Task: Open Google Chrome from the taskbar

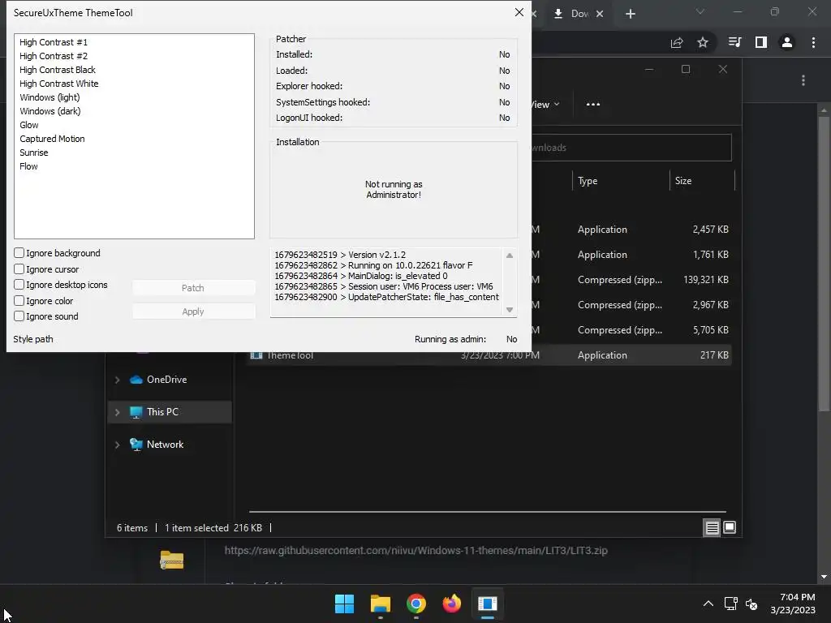Action: [416, 604]
